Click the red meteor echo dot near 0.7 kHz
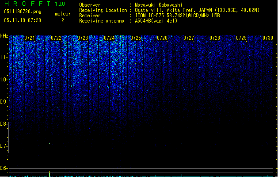 (21, 146)
